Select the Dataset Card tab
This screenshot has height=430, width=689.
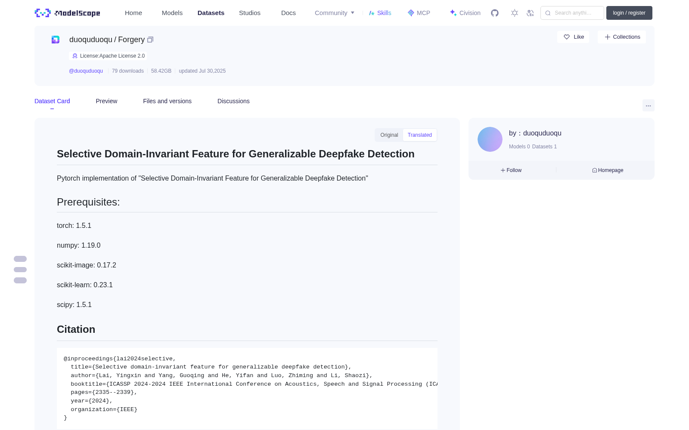tap(52, 101)
